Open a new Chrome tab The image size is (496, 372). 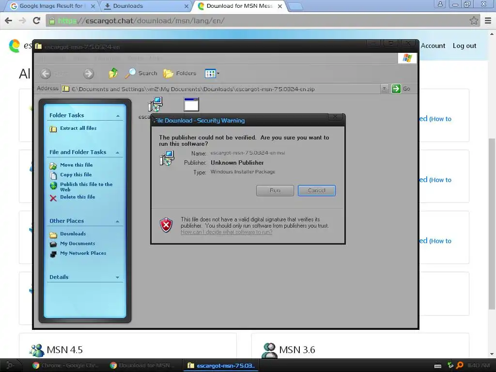click(296, 7)
